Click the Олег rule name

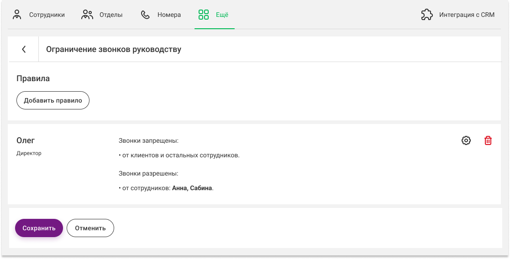point(26,140)
